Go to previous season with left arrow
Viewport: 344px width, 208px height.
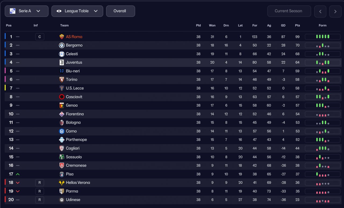pyautogui.click(x=320, y=12)
